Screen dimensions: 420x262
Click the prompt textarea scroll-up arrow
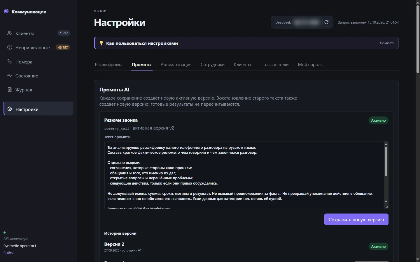[386, 144]
